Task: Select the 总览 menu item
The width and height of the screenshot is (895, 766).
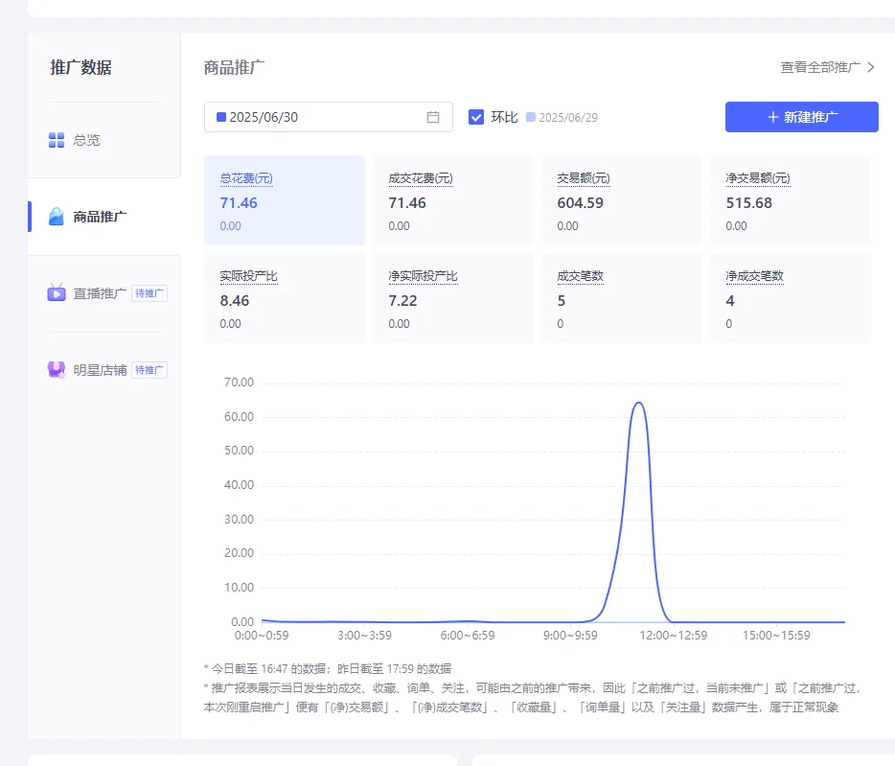Action: click(x=88, y=139)
